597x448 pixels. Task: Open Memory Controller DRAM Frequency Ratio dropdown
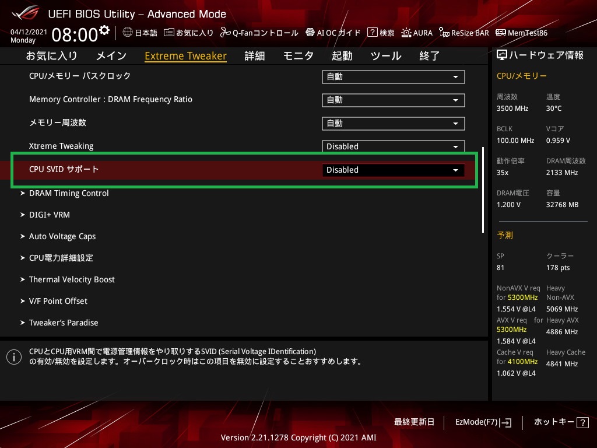(x=394, y=100)
